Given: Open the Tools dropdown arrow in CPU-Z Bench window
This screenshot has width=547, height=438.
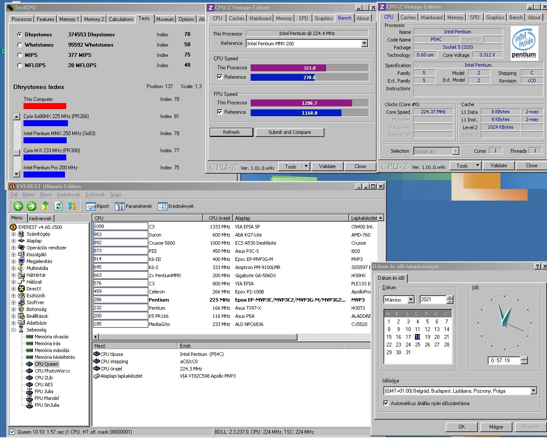Looking at the screenshot, I should point(306,166).
